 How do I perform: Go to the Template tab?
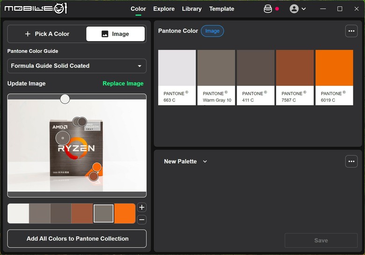(x=222, y=9)
